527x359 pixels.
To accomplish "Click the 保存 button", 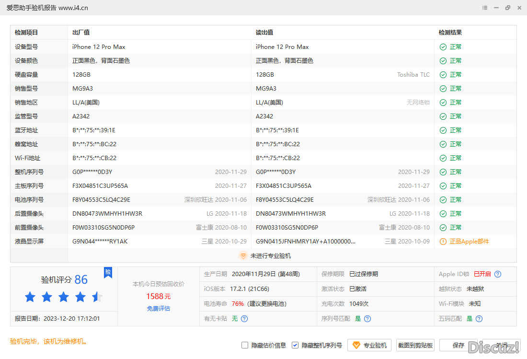I will 458,345.
